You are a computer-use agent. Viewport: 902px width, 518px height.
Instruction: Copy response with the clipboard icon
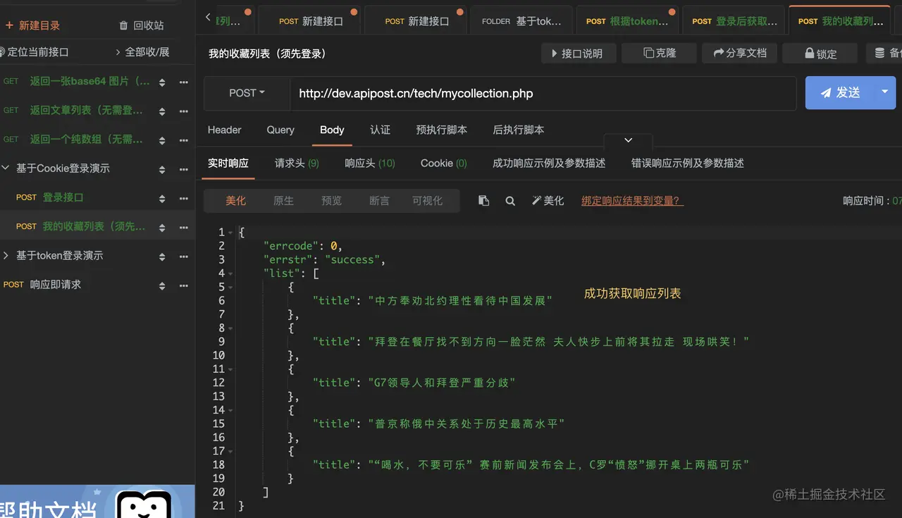point(483,201)
